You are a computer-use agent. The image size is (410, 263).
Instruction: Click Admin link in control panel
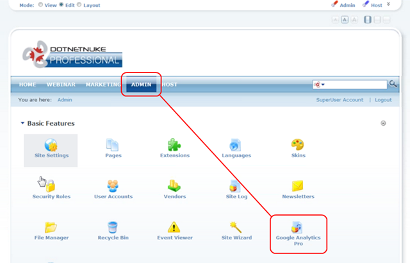coord(347,5)
